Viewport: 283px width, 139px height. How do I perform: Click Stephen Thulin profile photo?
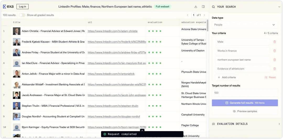[x=17, y=106]
